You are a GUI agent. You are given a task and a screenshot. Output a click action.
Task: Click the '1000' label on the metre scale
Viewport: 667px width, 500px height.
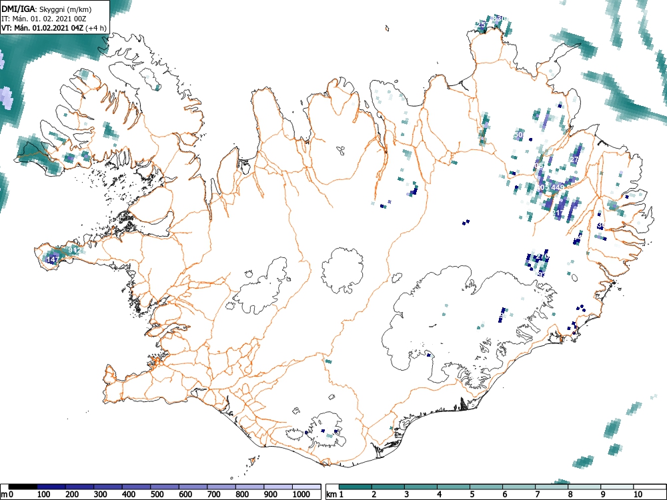pos(301,495)
